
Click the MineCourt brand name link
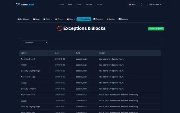[28, 4]
